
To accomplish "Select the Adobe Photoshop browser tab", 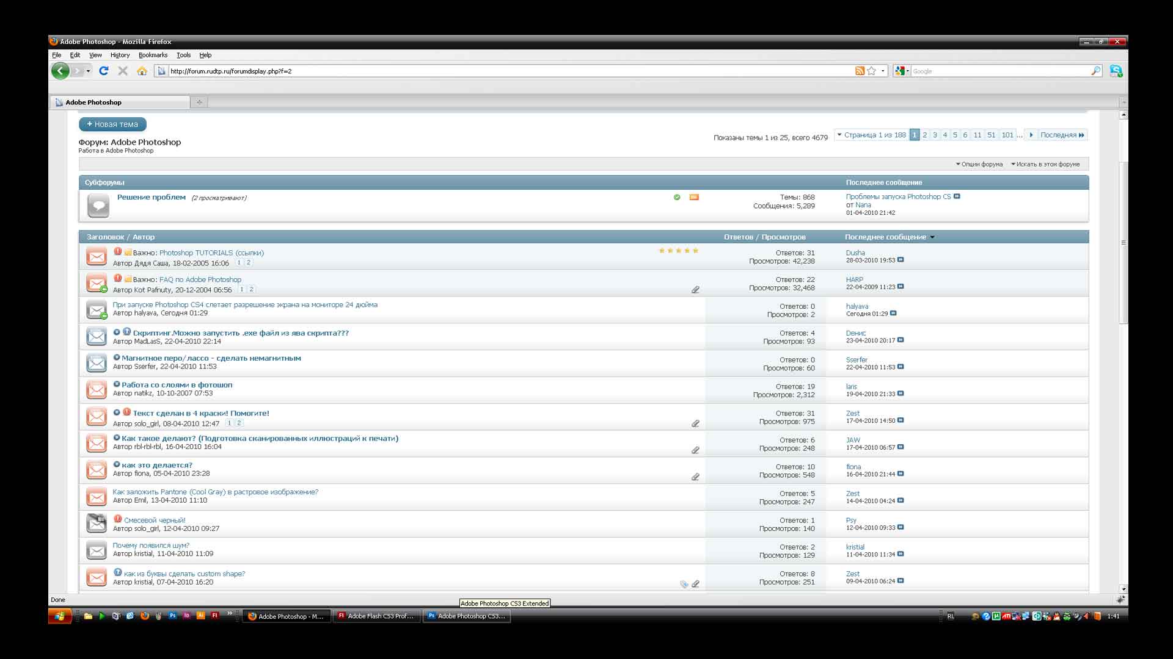I will click(x=120, y=102).
